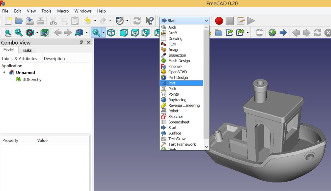Click the web globe icon in toolbar
Screen dimensions: 331x191
click(x=272, y=33)
